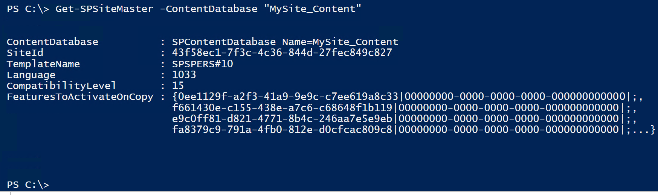Select the feature GUID starting with f661430e
658x195 pixels.
click(282, 108)
